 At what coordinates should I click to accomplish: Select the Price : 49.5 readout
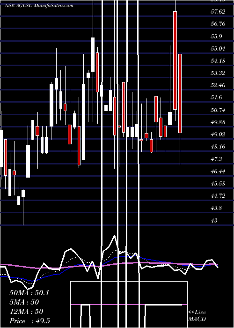tap(29, 321)
